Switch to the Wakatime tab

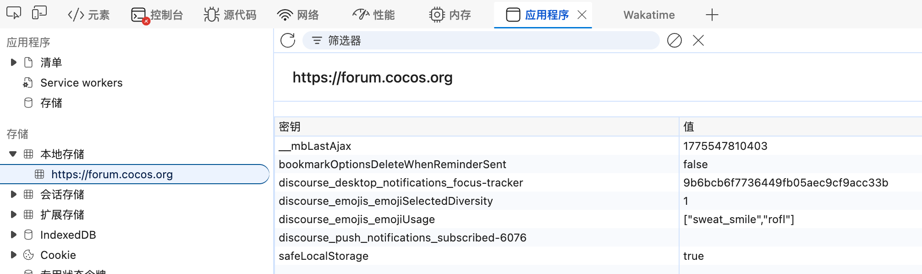point(649,15)
